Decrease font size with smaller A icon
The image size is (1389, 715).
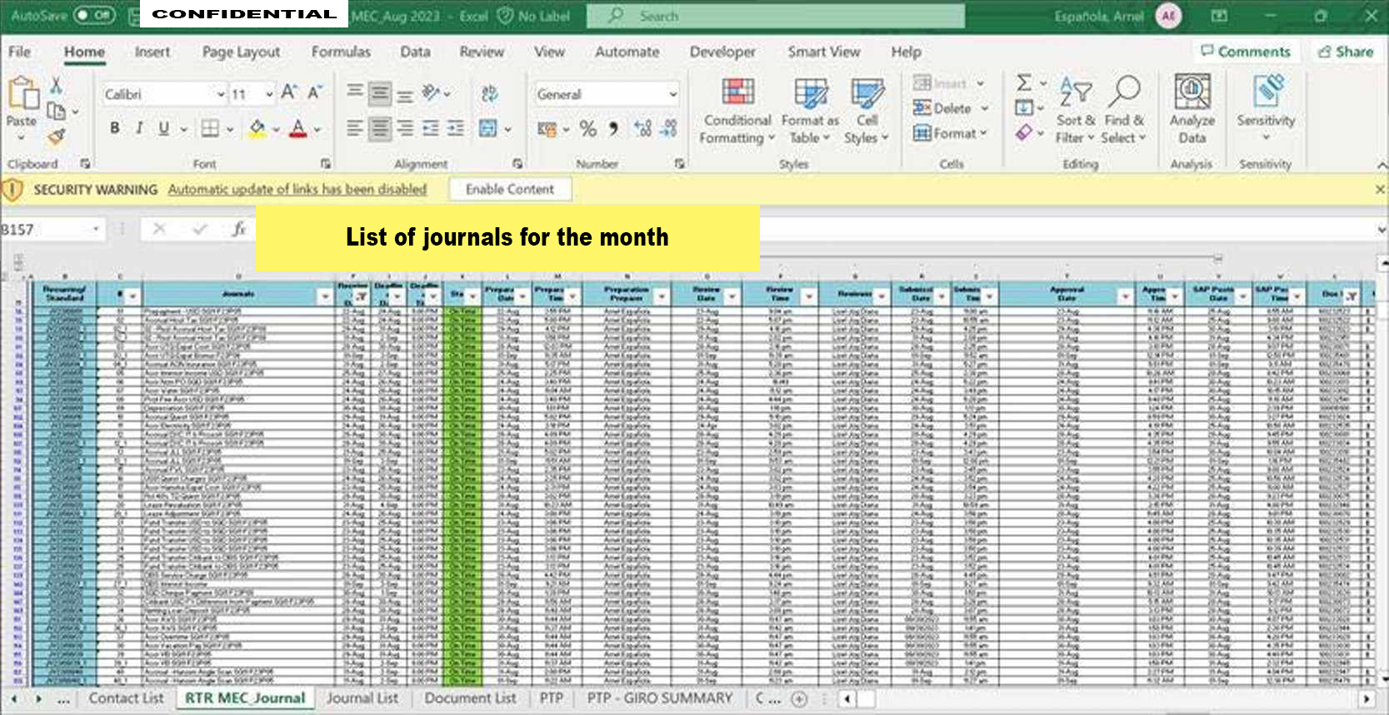coord(314,92)
